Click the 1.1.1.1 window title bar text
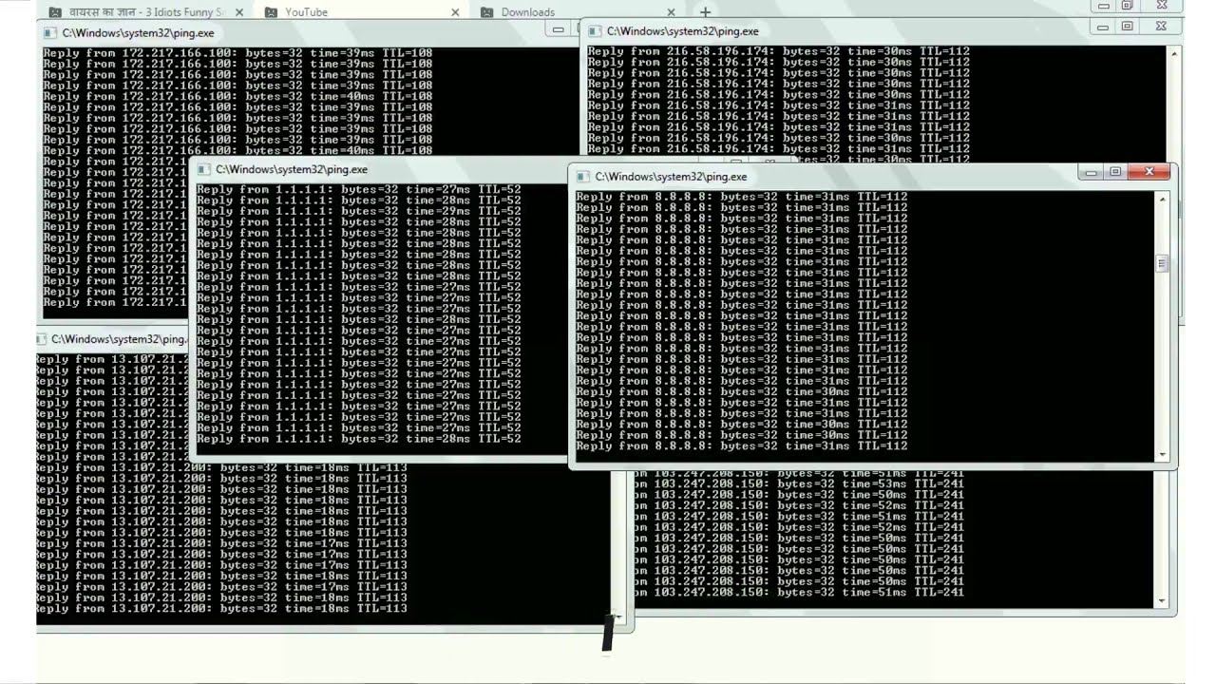Image resolution: width=1216 pixels, height=684 pixels. [292, 169]
